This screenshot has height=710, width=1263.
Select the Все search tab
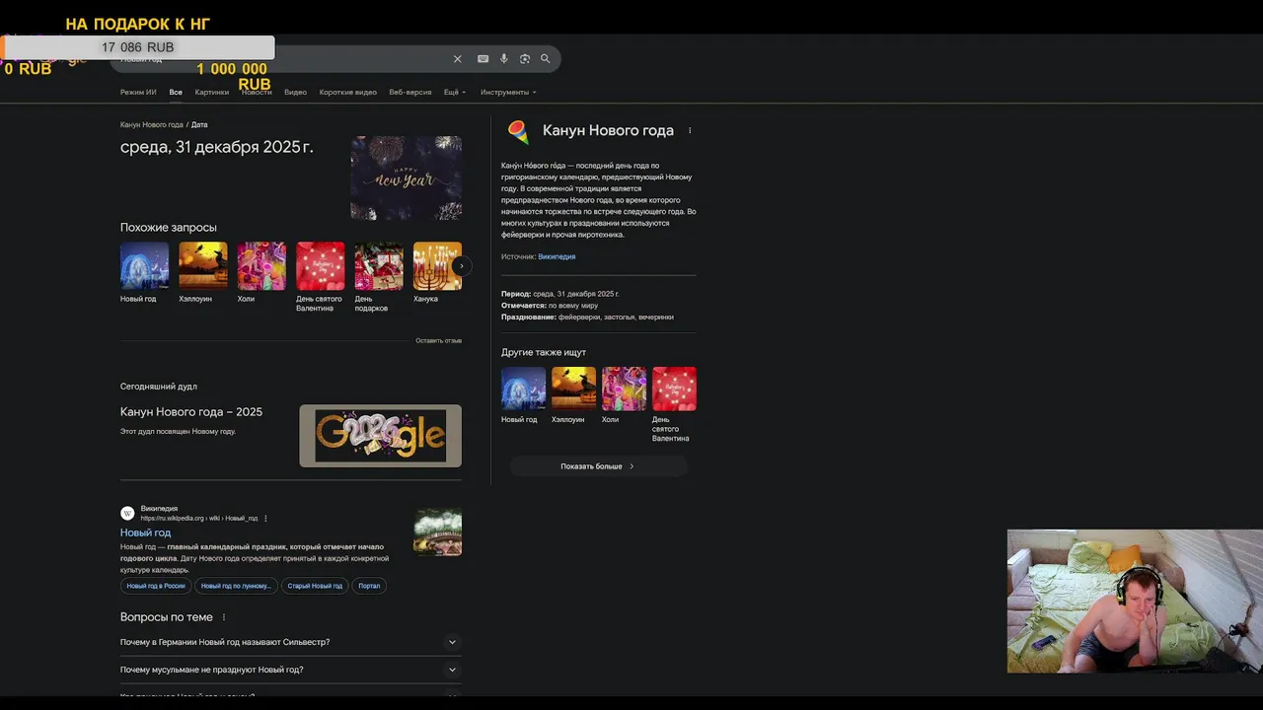tap(176, 92)
